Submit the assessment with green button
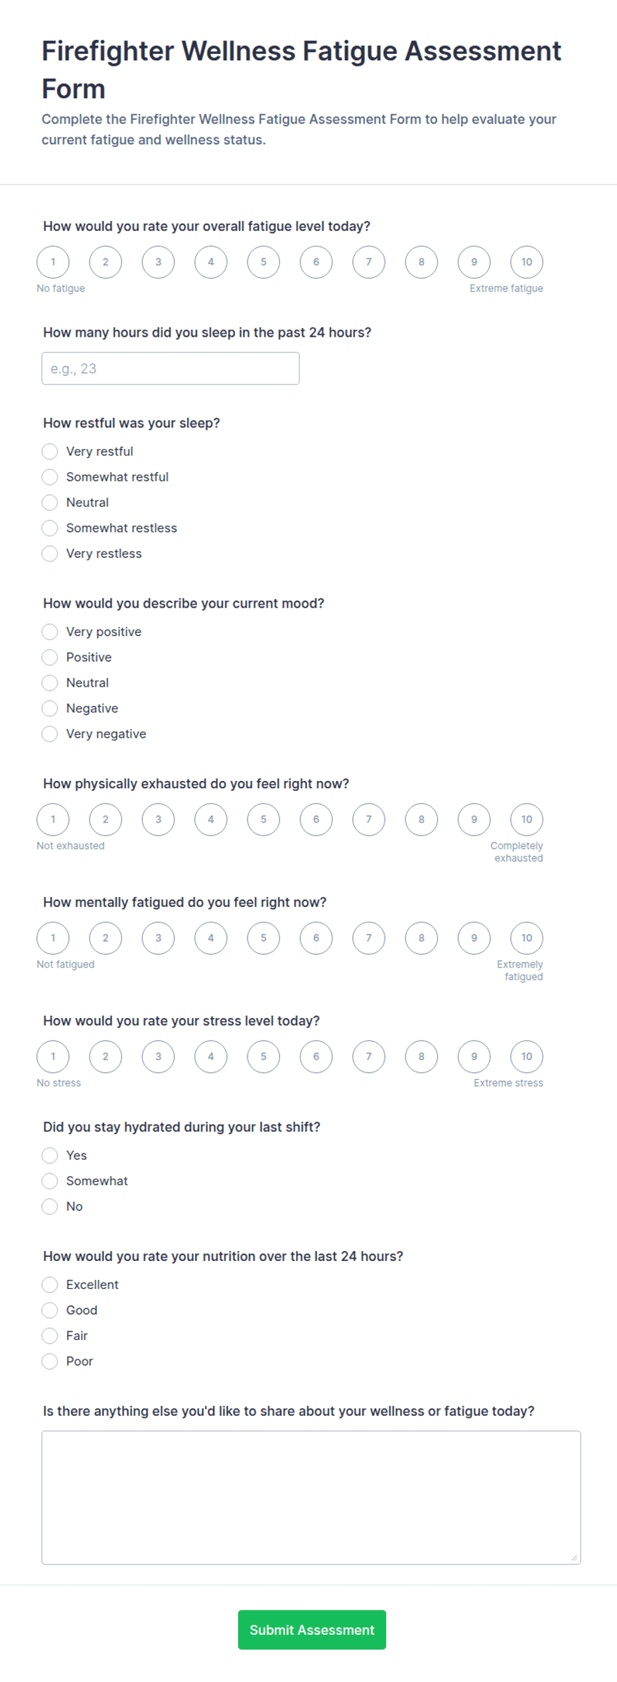 click(312, 1630)
